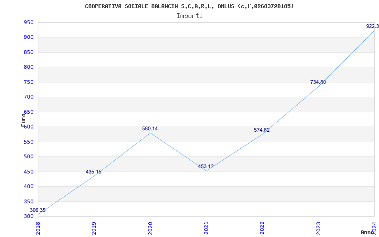Click the 2020 x-axis label

[x=150, y=228]
